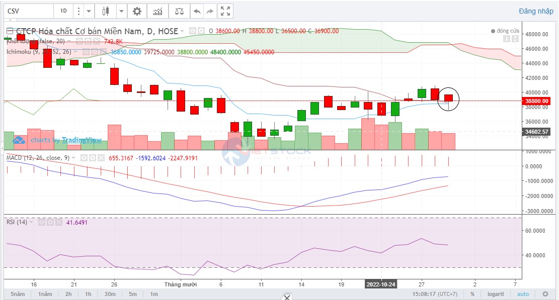Open MACD indicator settings gear
The height and width of the screenshot is (300, 559).
(x=93, y=158)
